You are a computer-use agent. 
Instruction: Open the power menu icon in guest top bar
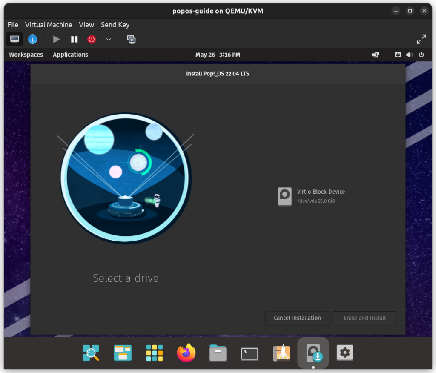tap(421, 55)
